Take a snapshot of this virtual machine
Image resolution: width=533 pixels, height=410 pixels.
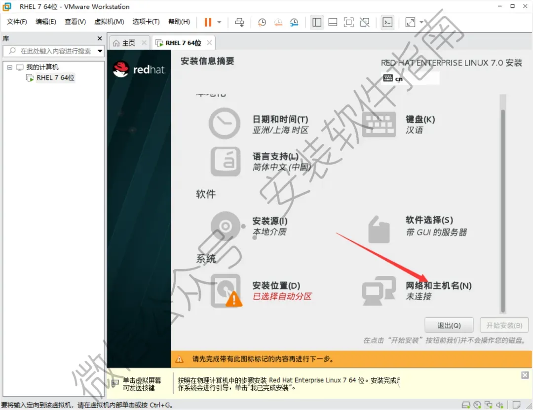[x=262, y=22]
